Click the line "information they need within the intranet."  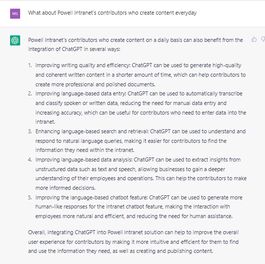coord(85,150)
